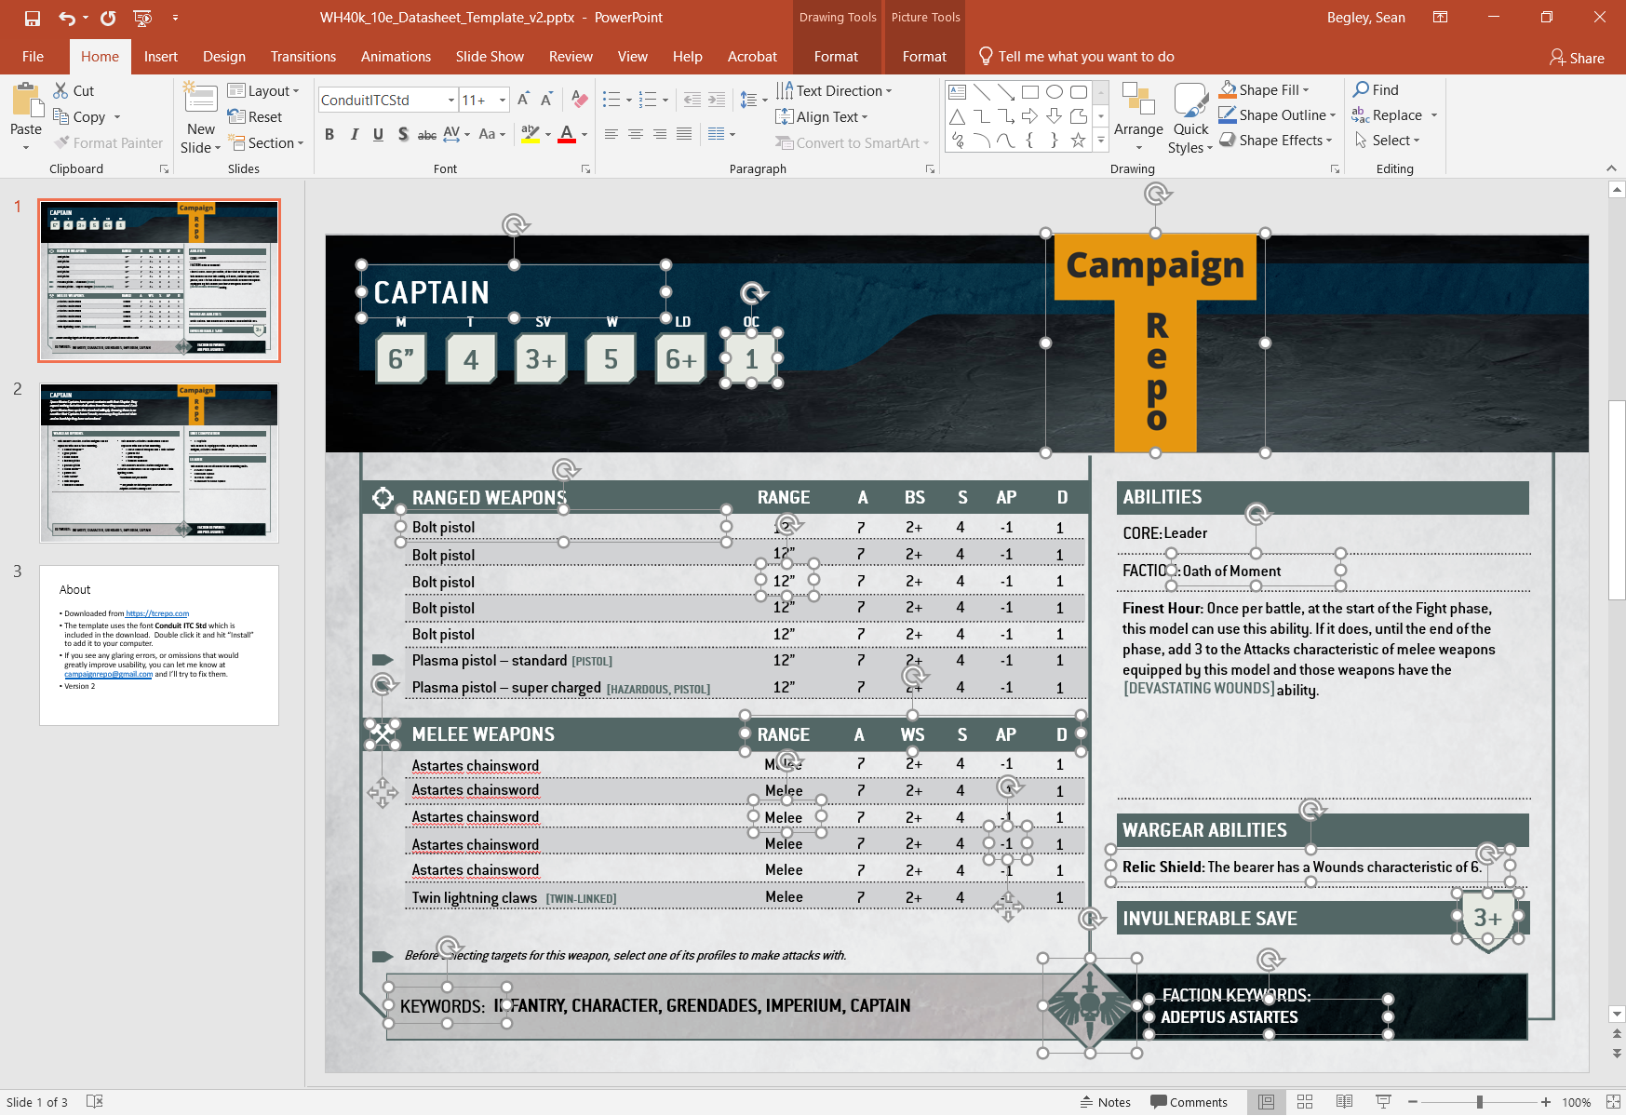Open the Shape Fill tool

(x=1263, y=89)
